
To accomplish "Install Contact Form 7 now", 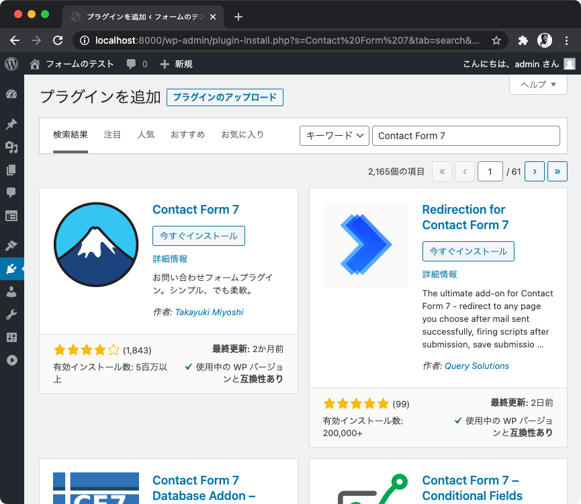I will tap(199, 236).
